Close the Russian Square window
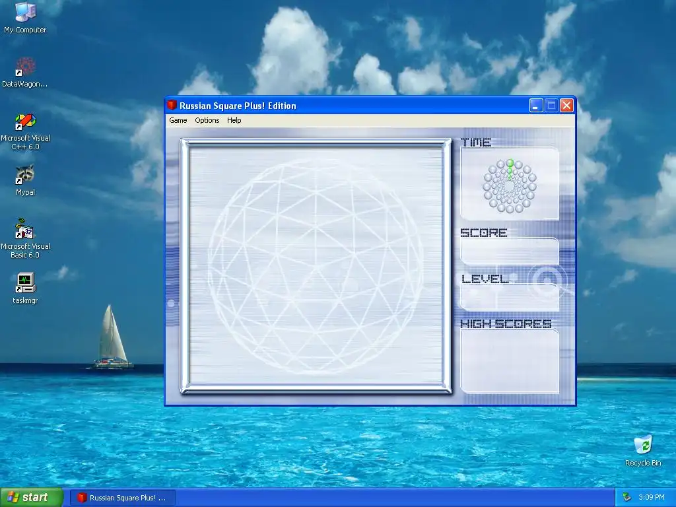The height and width of the screenshot is (507, 676). tap(566, 105)
